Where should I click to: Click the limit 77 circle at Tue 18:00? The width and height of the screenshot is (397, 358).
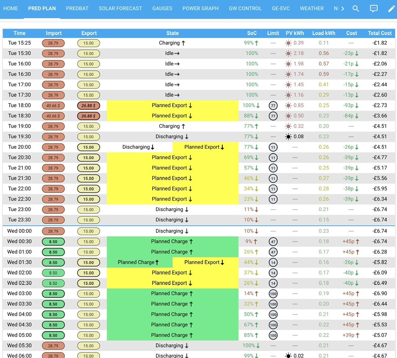[x=273, y=106]
